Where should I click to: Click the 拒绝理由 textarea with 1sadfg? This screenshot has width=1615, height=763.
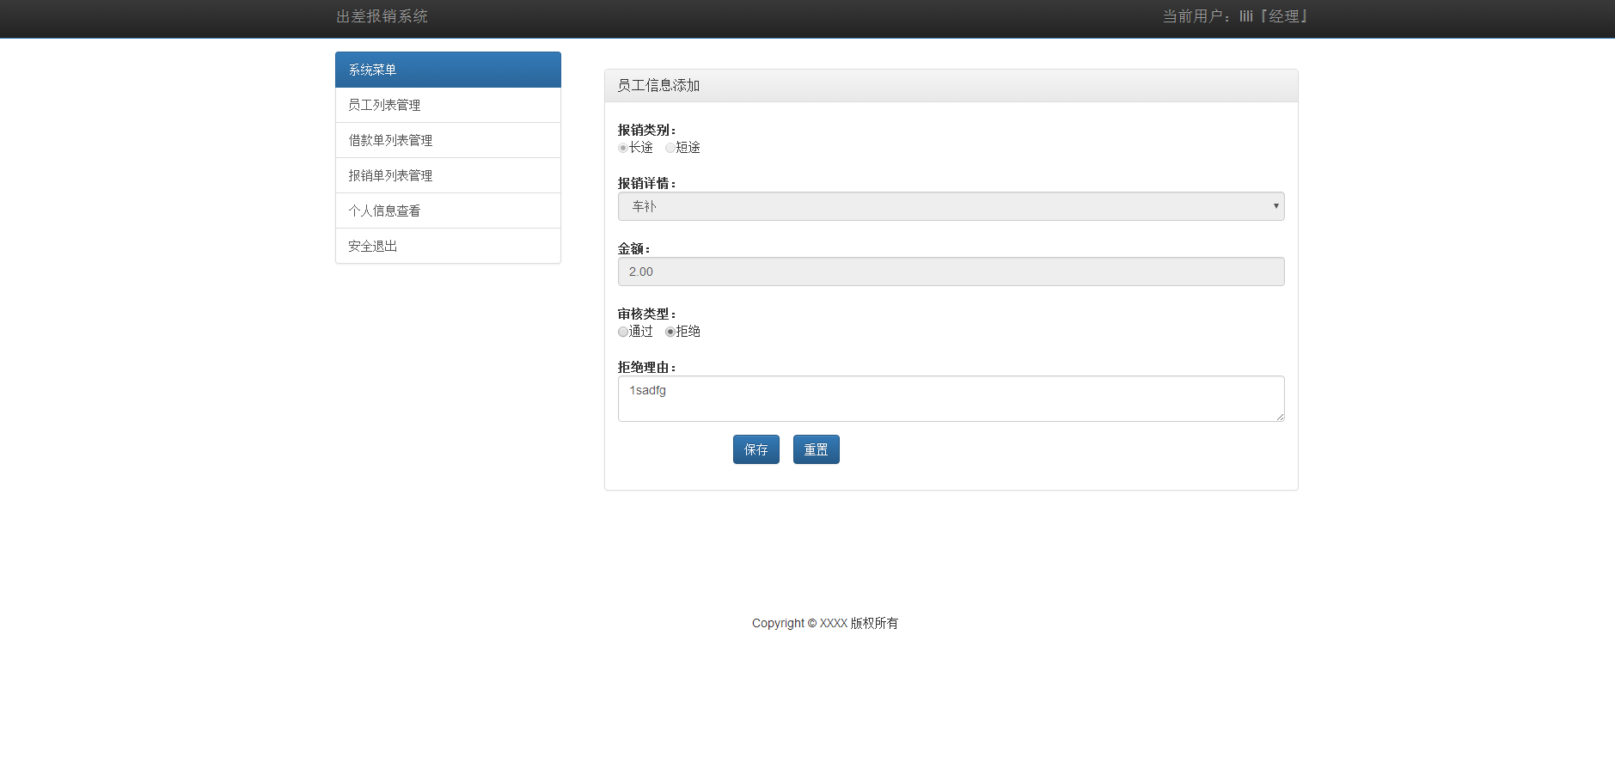tap(951, 399)
